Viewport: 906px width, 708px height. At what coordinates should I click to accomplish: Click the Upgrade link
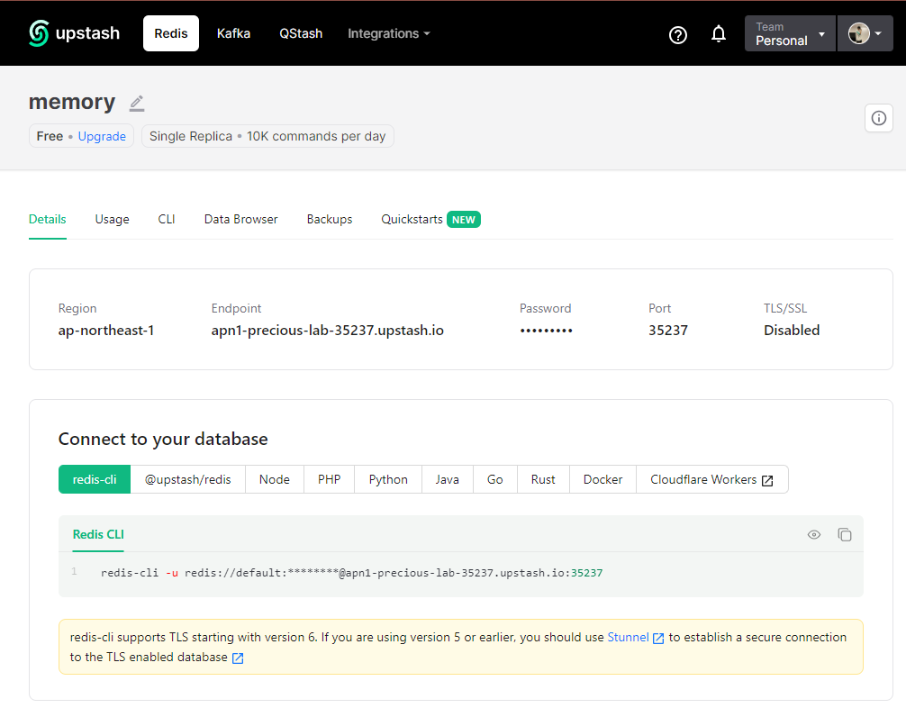102,136
